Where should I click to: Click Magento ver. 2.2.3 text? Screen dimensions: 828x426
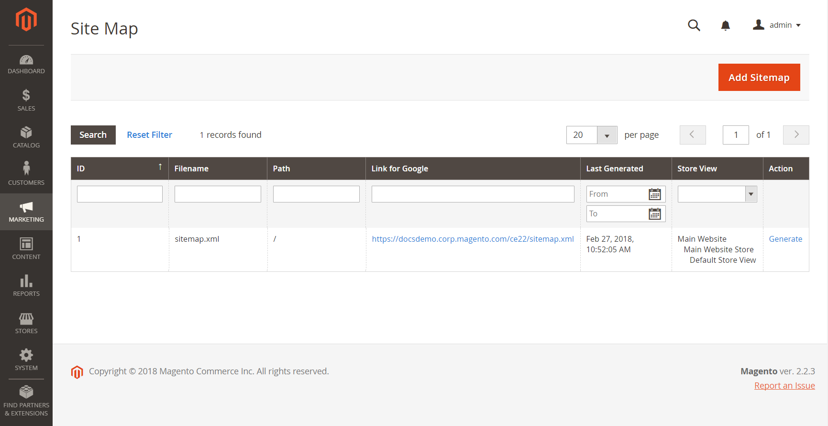(x=778, y=371)
